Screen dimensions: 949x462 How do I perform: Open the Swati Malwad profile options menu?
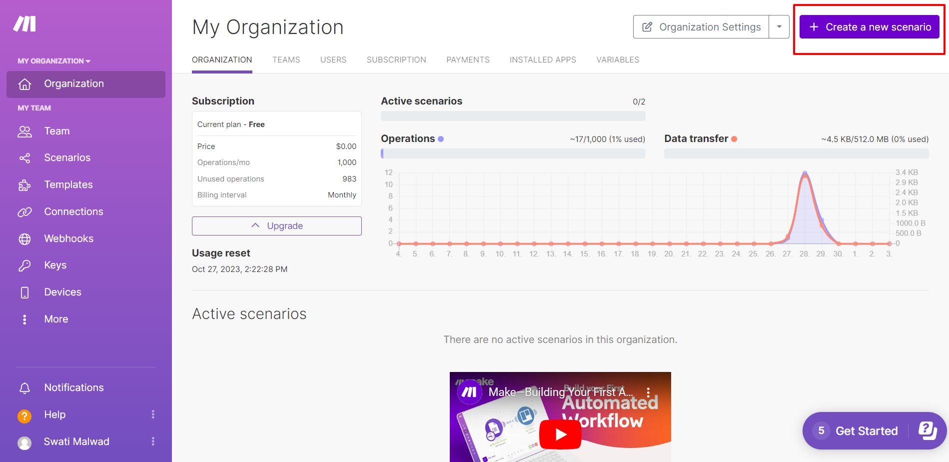coord(153,441)
